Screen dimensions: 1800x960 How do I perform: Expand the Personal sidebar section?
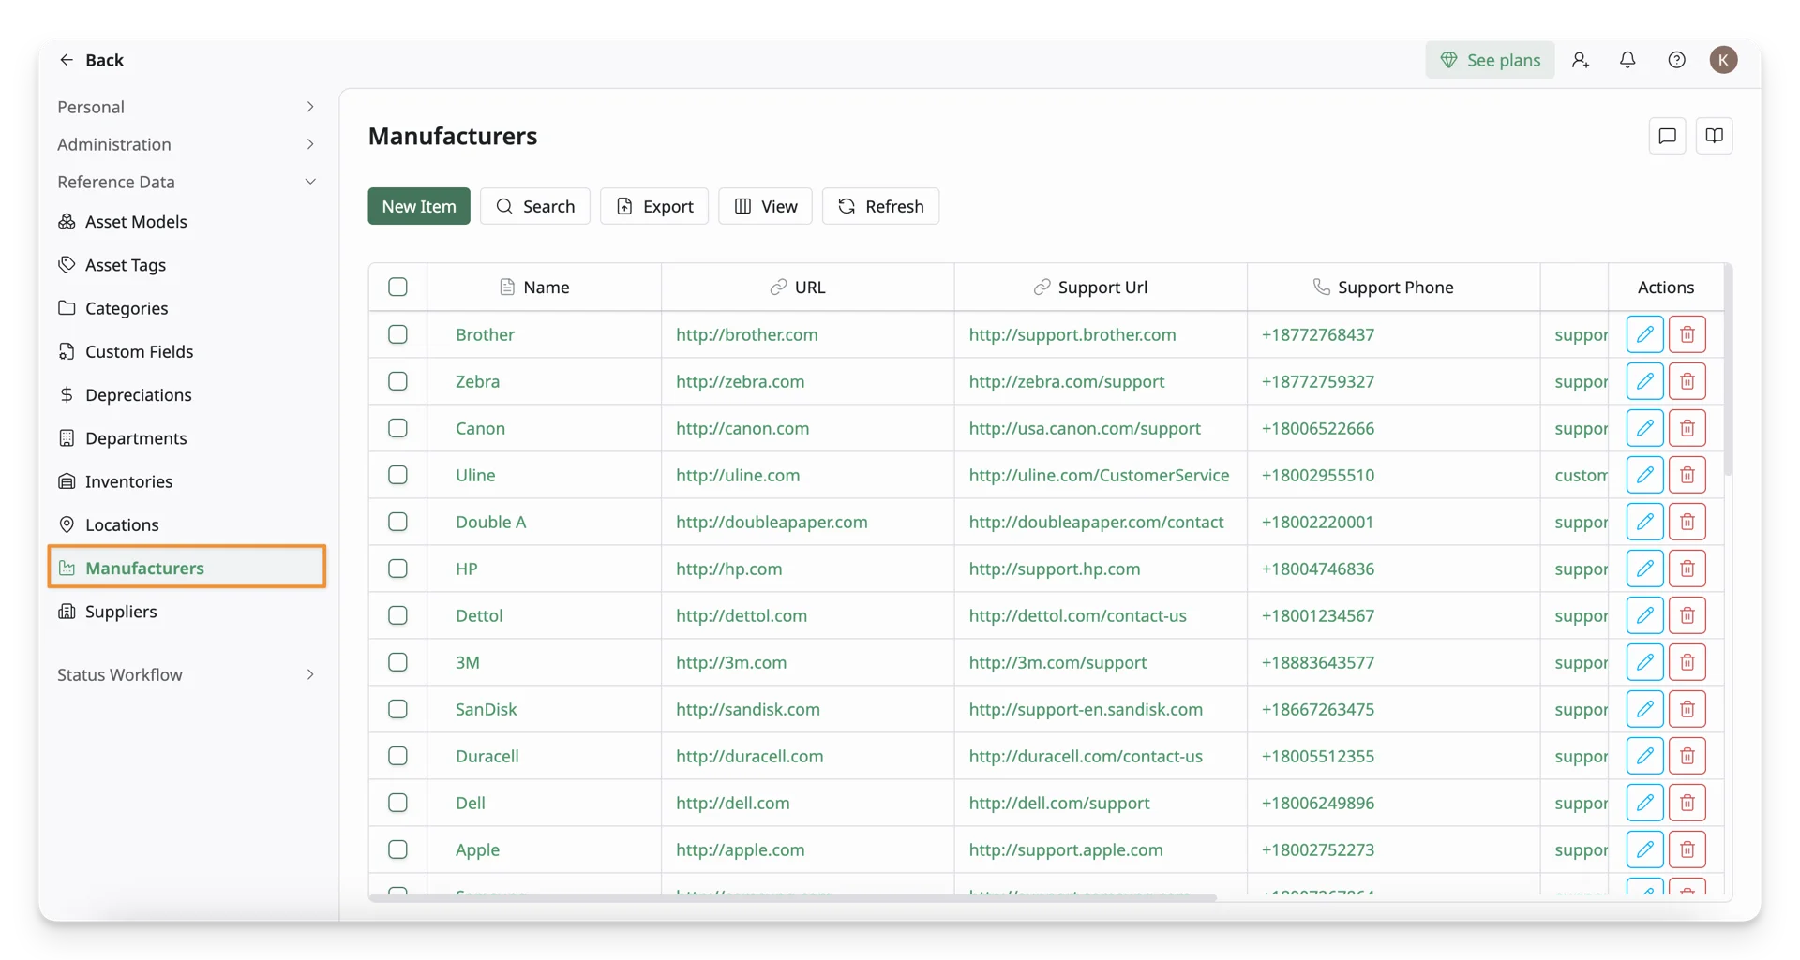pyautogui.click(x=187, y=107)
